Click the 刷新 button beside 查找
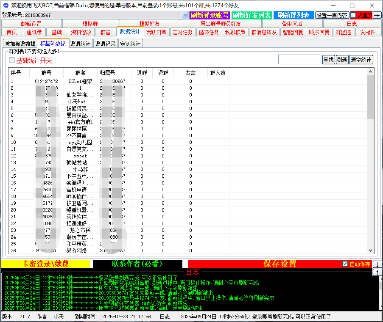This screenshot has width=383, height=322. point(342,60)
